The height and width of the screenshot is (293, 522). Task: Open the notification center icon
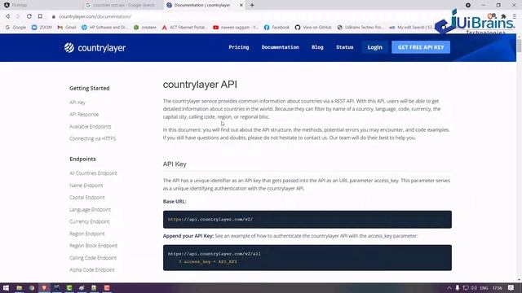pos(511,288)
